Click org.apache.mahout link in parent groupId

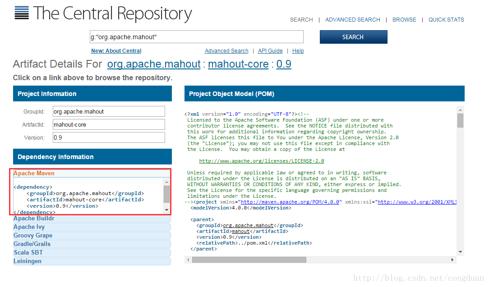tap(248, 225)
